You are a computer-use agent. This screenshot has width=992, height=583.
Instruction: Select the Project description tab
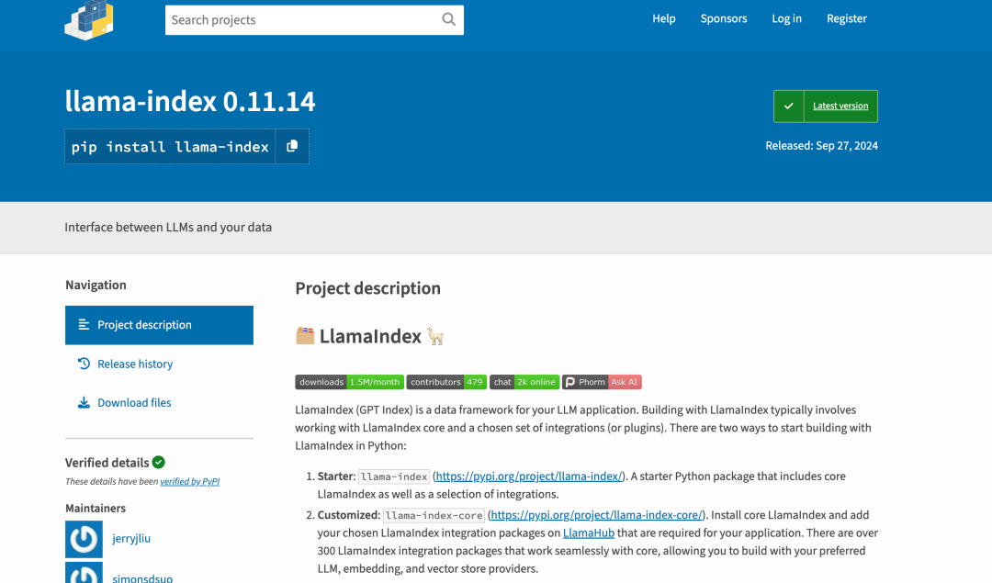click(159, 325)
